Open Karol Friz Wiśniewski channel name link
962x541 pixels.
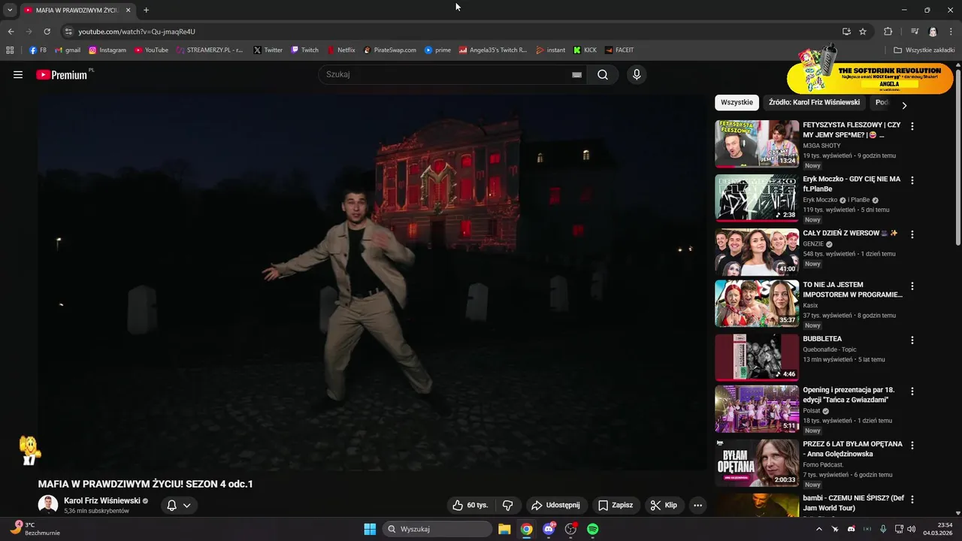click(x=102, y=500)
